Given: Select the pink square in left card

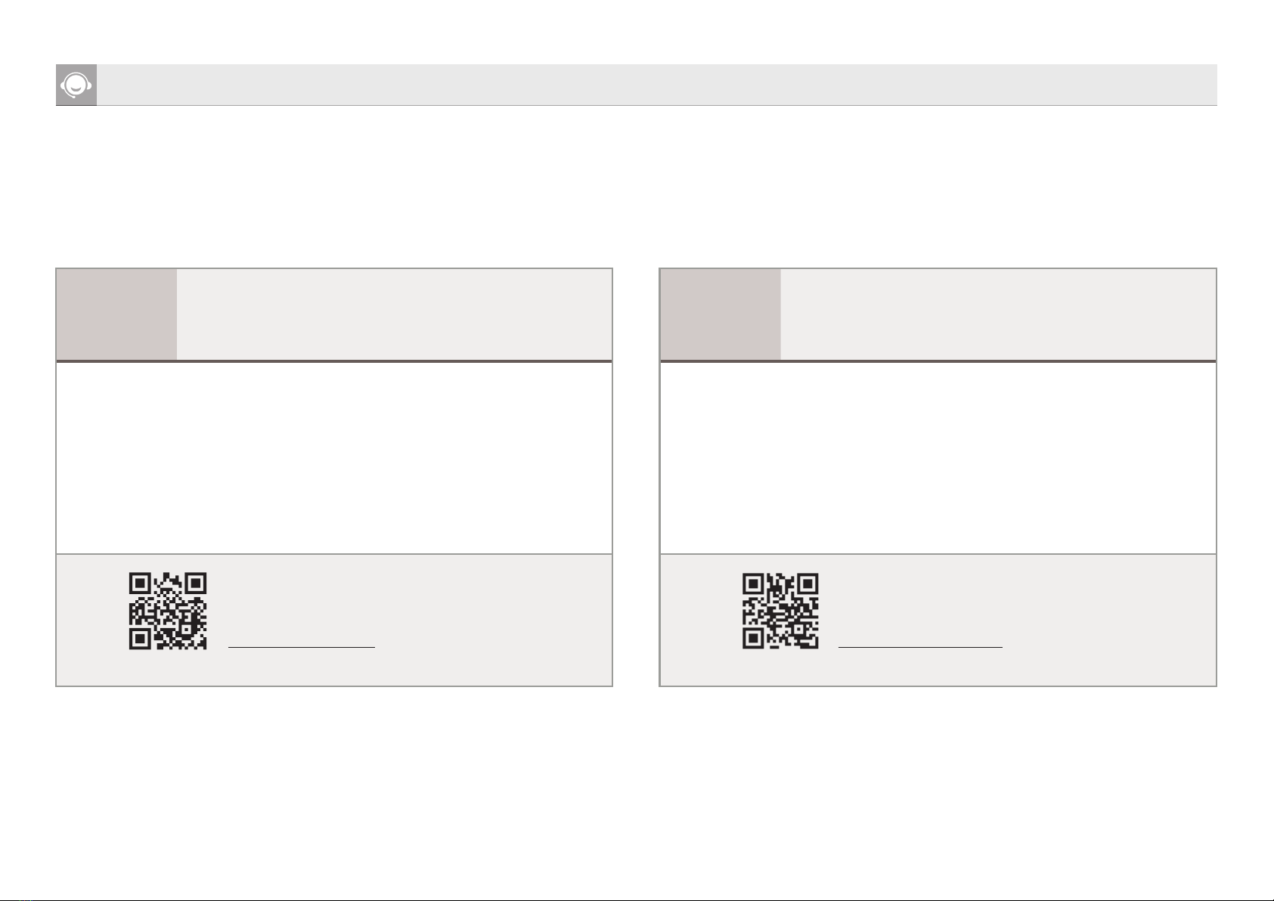Looking at the screenshot, I should point(116,314).
